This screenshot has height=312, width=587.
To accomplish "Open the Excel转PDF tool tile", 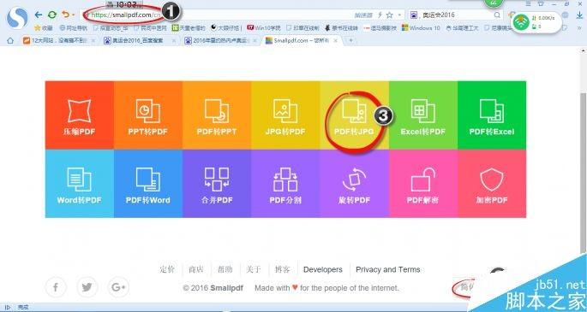I will tap(423, 115).
